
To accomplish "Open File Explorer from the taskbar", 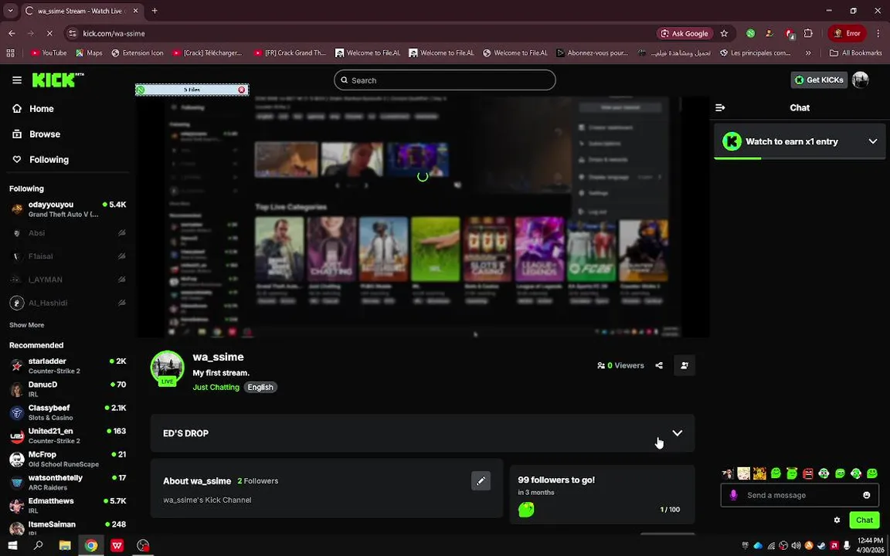I will (65, 546).
